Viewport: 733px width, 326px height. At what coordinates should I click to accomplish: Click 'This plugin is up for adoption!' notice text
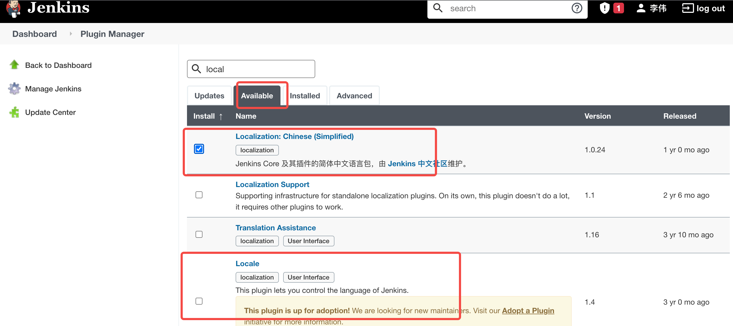tap(297, 310)
